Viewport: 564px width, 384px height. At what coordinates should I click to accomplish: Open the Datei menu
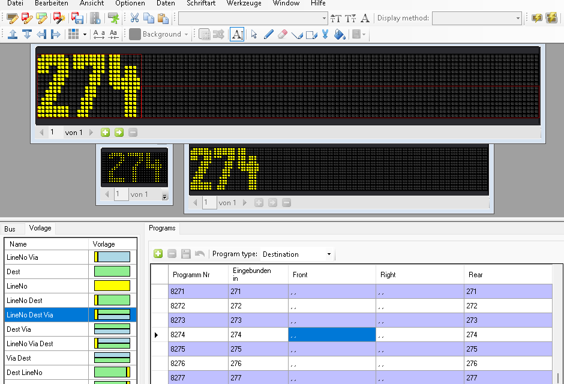click(15, 3)
